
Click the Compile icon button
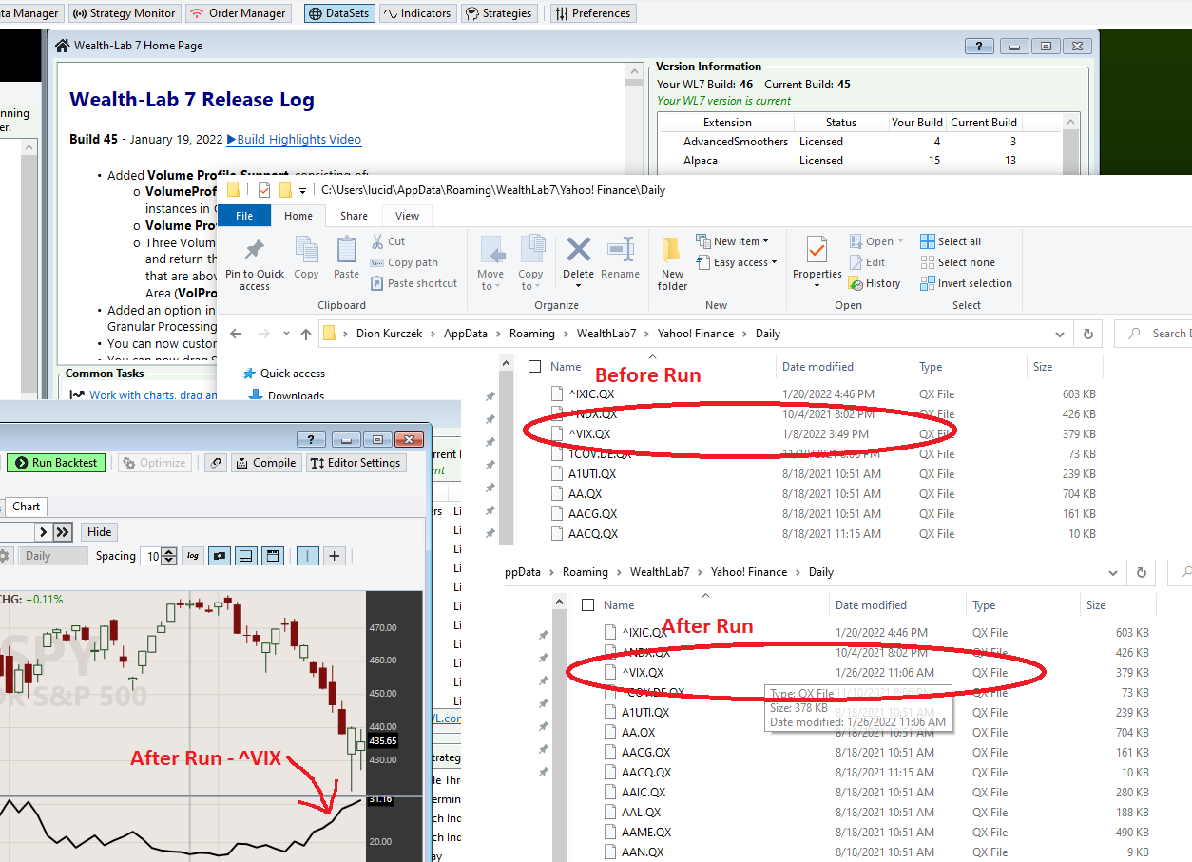click(x=265, y=463)
